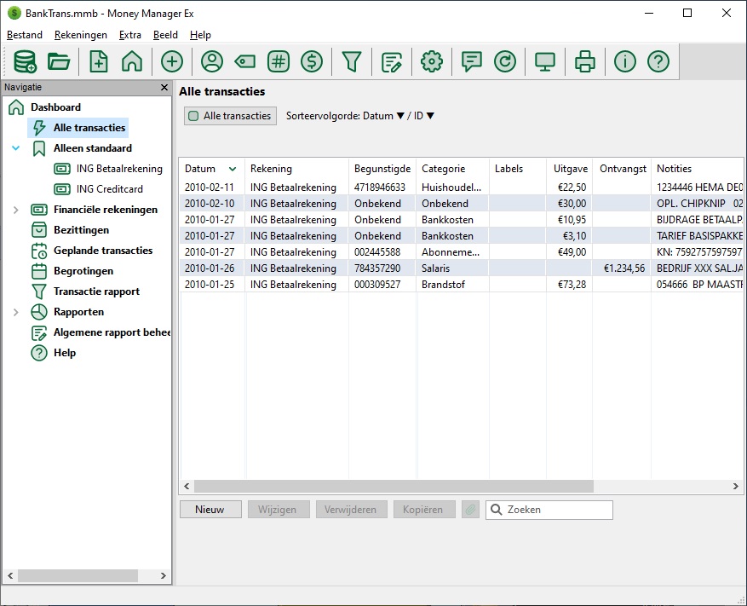Viewport: 747px width, 606px height.
Task: Click the Nieuw button
Action: click(210, 510)
